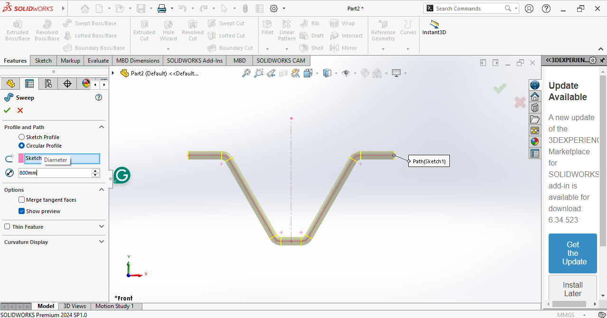This screenshot has height=318, width=607.
Task: Click the Zoom to Area icon in the view toolbar
Action: tap(259, 73)
